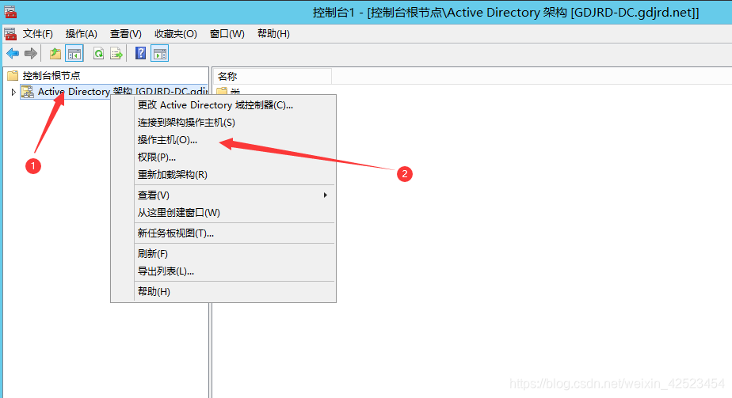
Task: Click the blue Help question mark icon
Action: click(140, 53)
